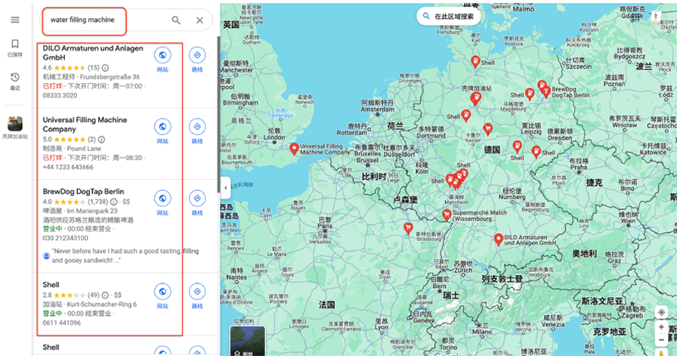Open the map layers thumbnail

(247, 342)
